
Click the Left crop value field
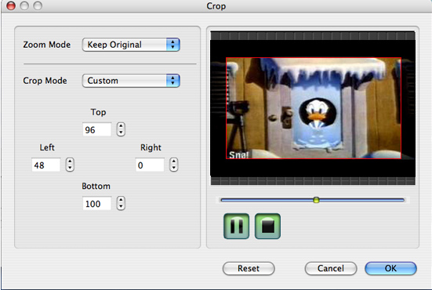(x=45, y=165)
